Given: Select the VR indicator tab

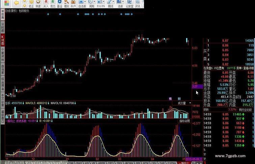Looking at the screenshot, I should click(x=93, y=163).
